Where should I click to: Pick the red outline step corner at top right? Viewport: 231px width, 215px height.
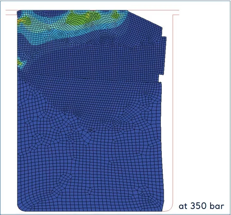174,15
